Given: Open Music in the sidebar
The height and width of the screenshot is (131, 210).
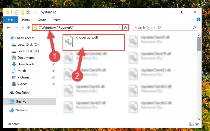Looking at the screenshot, I should (22, 71).
